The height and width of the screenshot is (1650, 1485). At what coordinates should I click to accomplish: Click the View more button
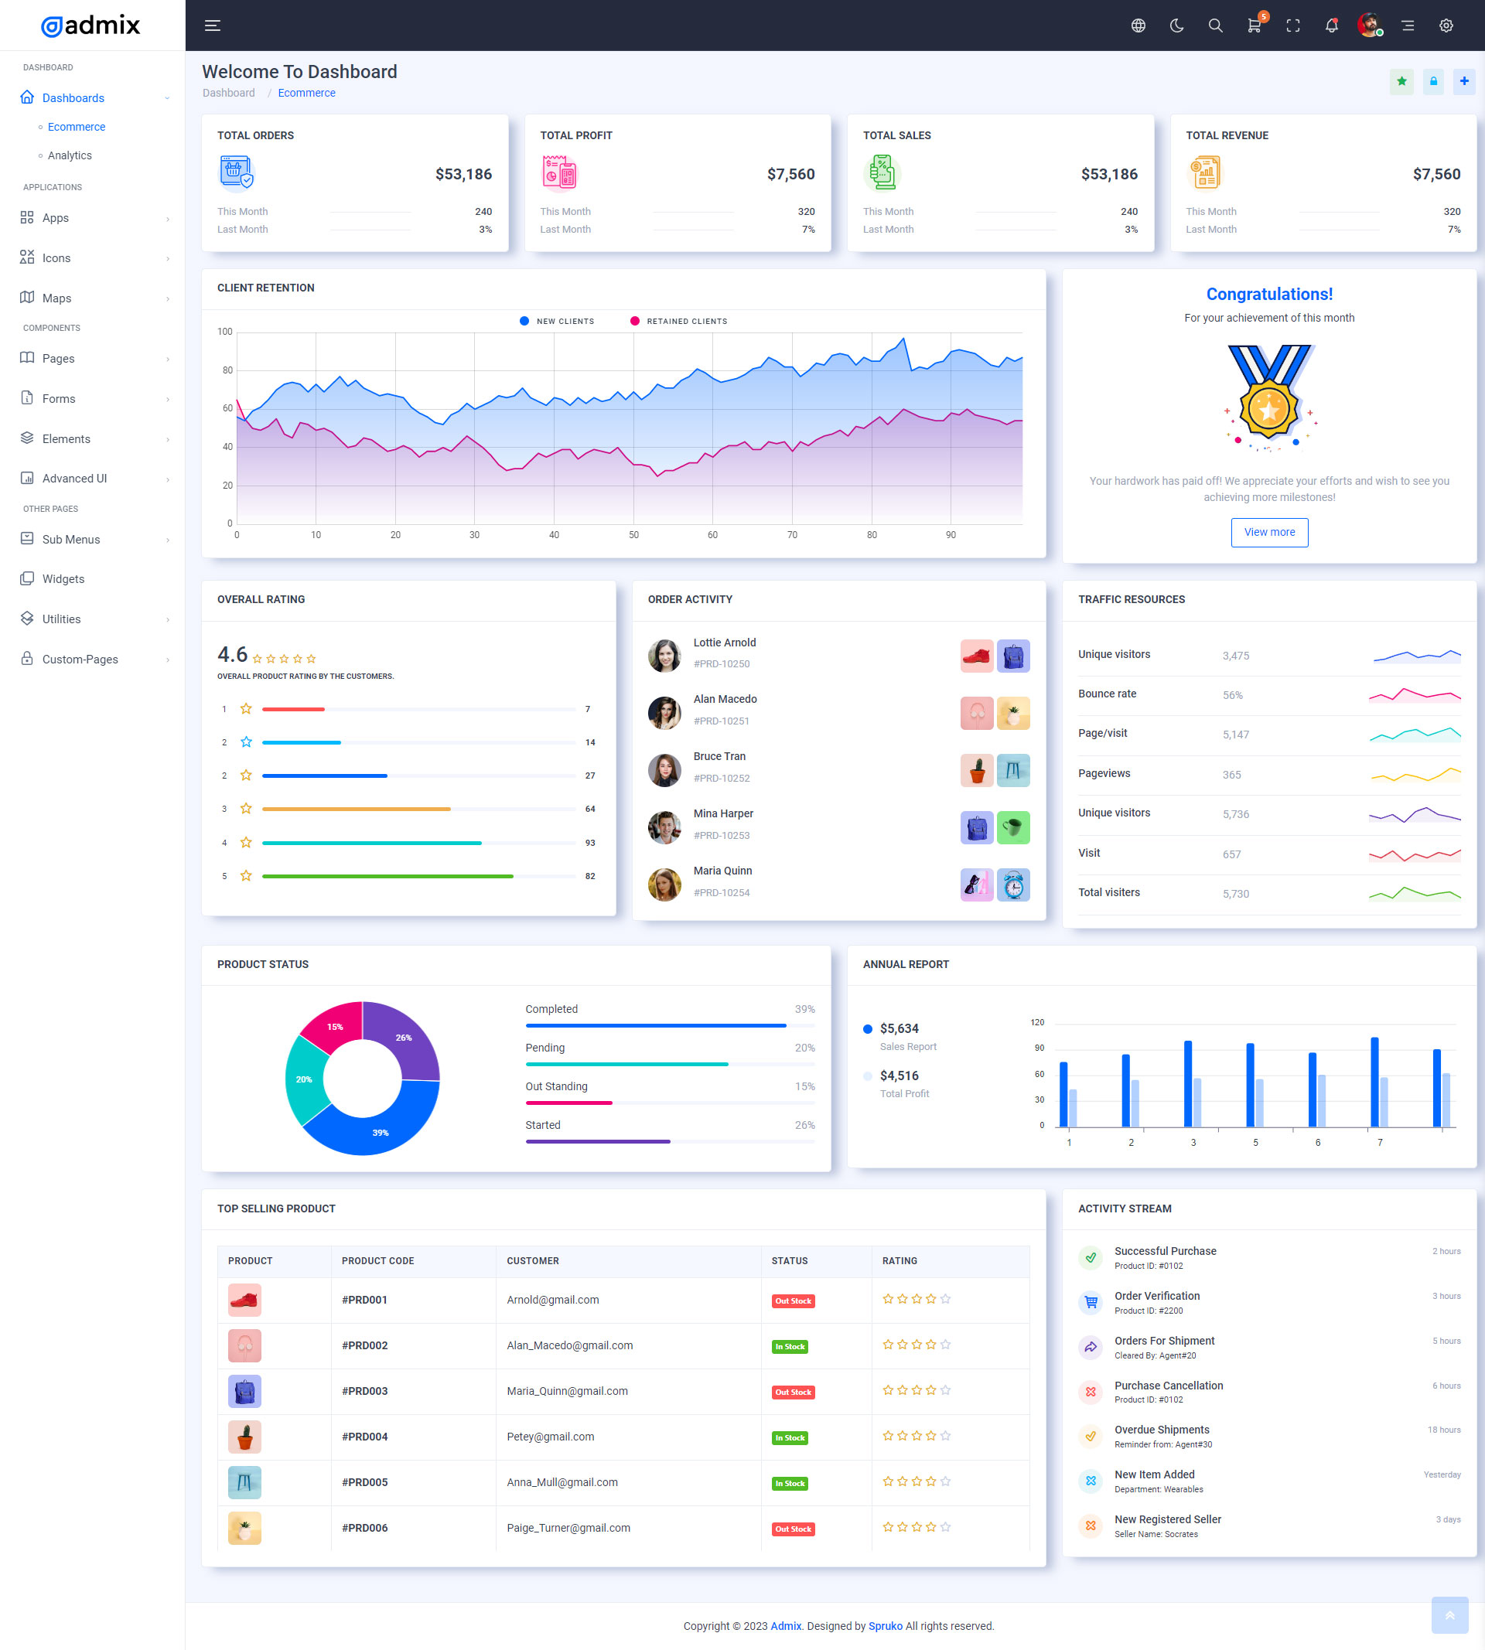pyautogui.click(x=1268, y=532)
